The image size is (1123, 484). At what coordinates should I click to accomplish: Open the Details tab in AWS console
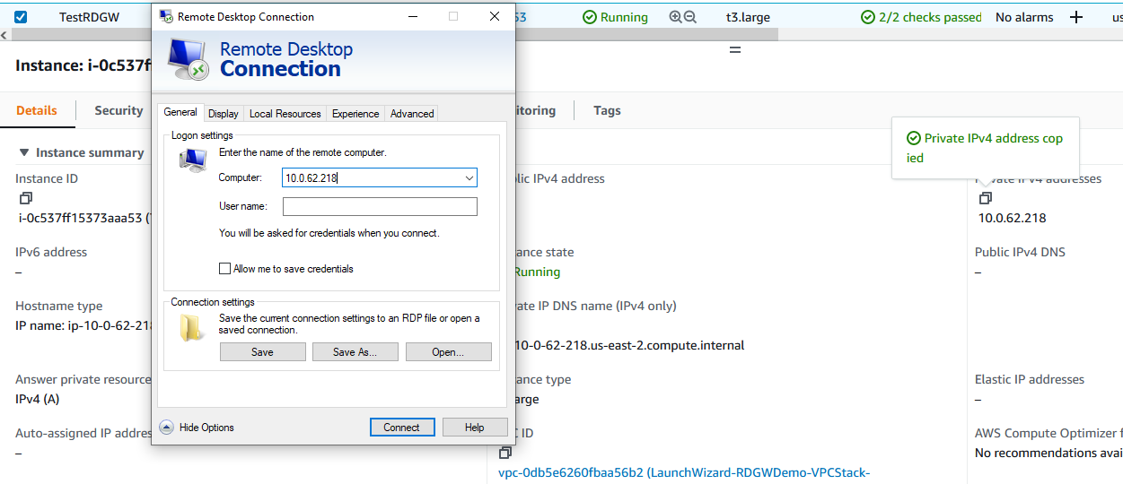37,110
